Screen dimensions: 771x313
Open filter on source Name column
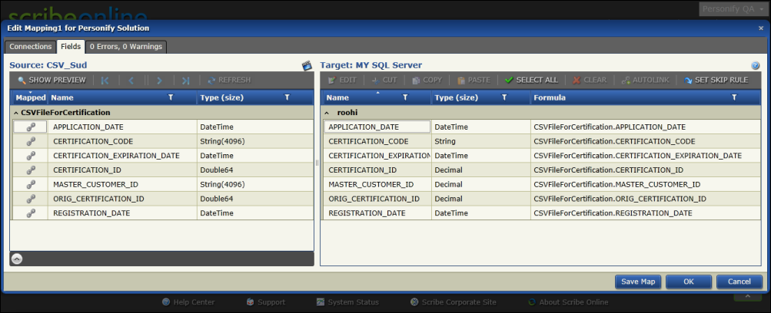click(171, 97)
